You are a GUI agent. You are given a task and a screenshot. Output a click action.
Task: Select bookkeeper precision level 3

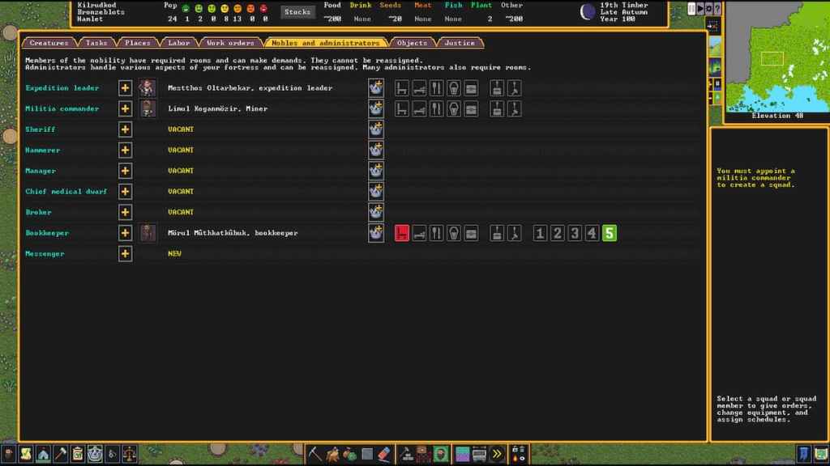pos(575,233)
